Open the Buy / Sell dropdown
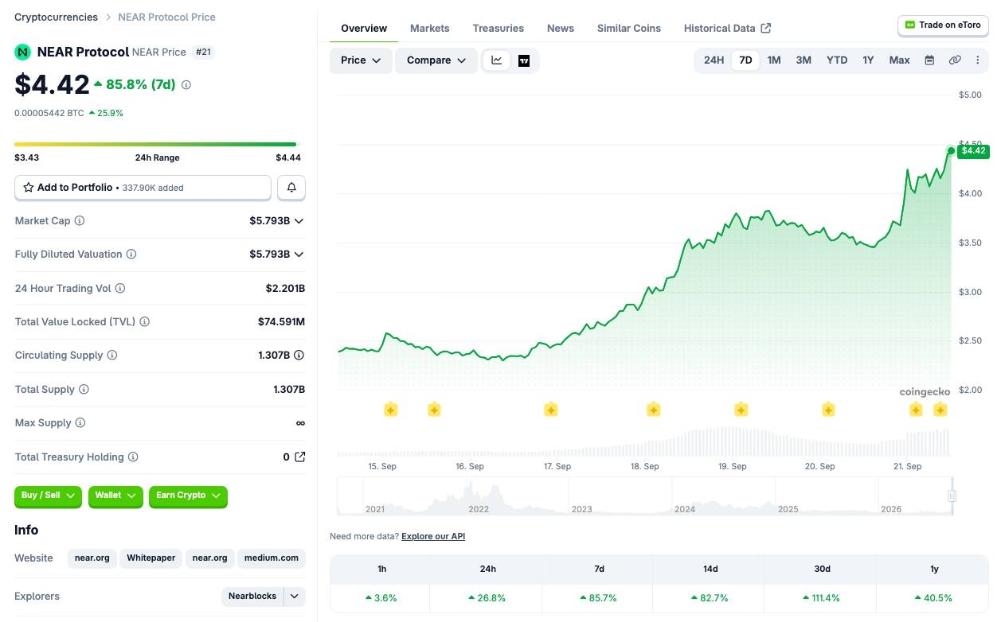This screenshot has height=622, width=997. 49,496
